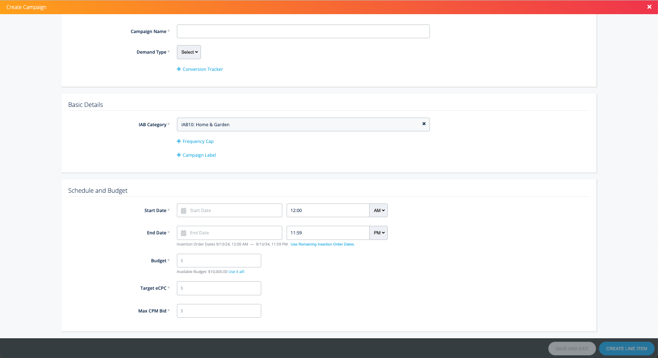Click the Budget input field
This screenshot has height=358, width=658.
tap(219, 261)
